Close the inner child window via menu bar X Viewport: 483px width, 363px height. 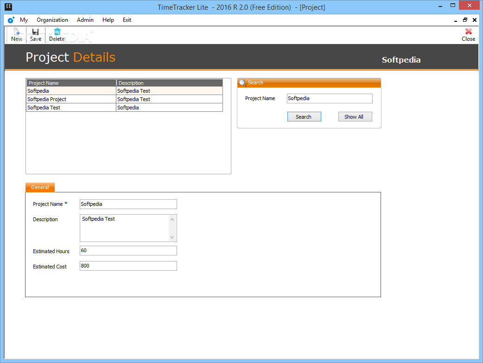(x=475, y=20)
